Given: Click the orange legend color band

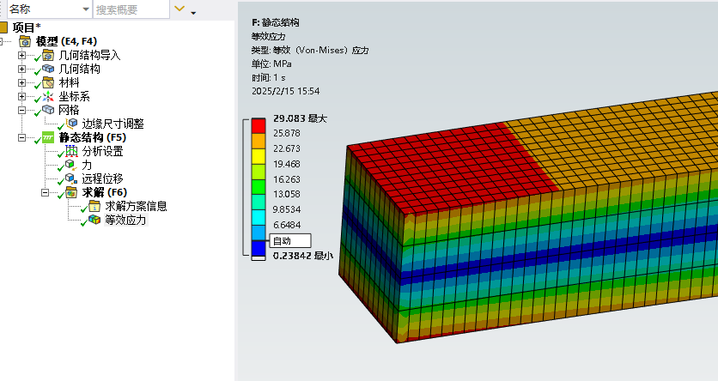Looking at the screenshot, I should pyautogui.click(x=259, y=141).
